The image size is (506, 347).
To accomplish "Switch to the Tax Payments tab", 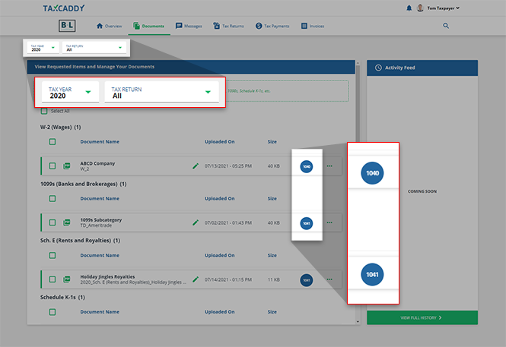I will click(272, 26).
